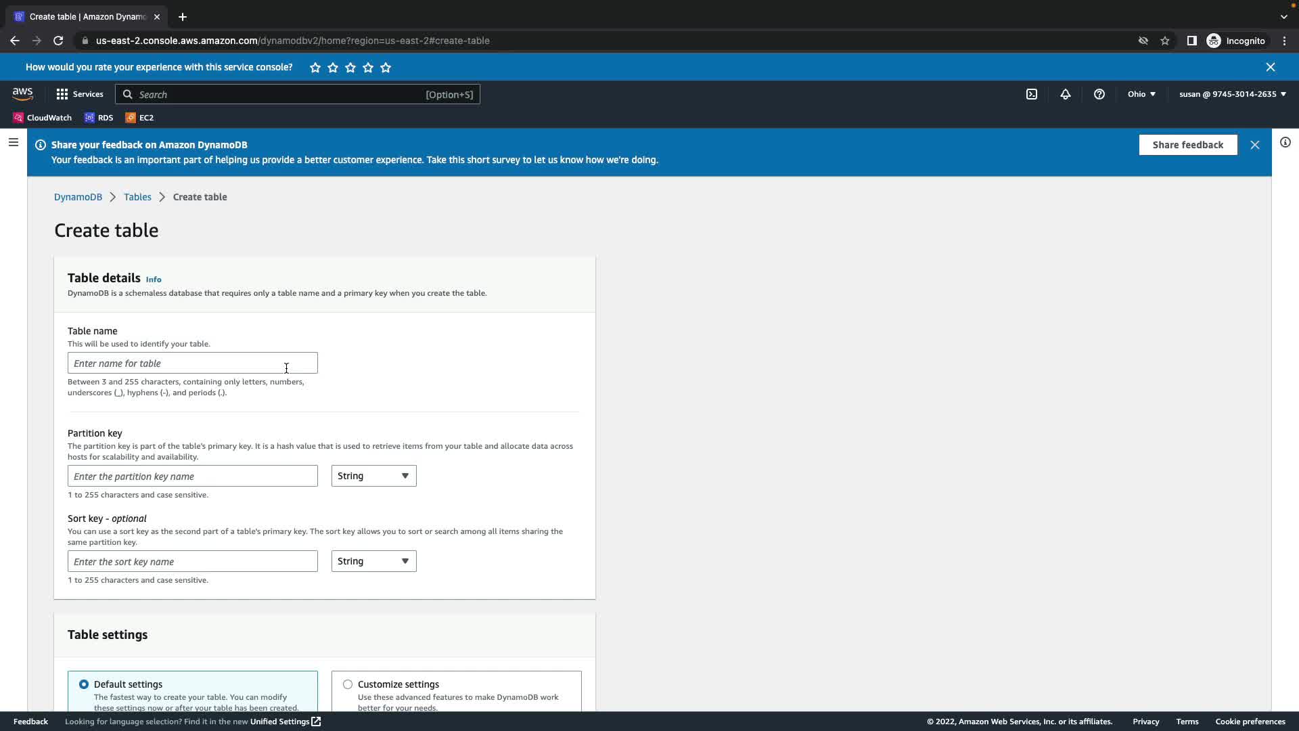
Task: Dismiss the DynamoDB feedback banner
Action: [x=1254, y=145]
